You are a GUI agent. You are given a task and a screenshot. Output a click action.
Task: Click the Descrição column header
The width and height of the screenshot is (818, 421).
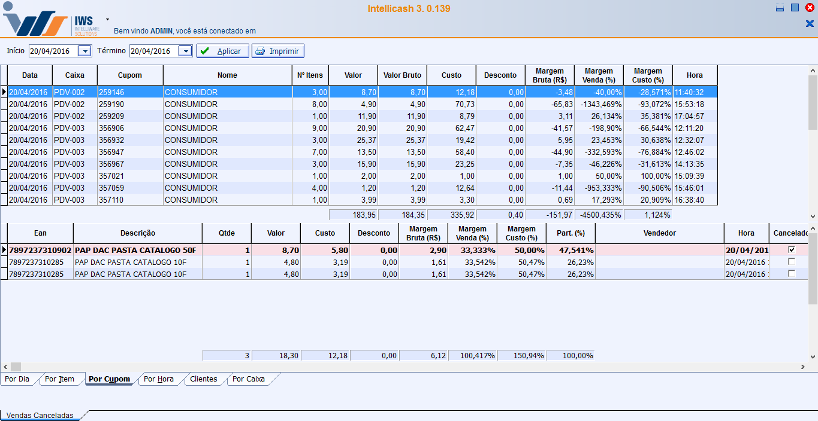coord(138,233)
